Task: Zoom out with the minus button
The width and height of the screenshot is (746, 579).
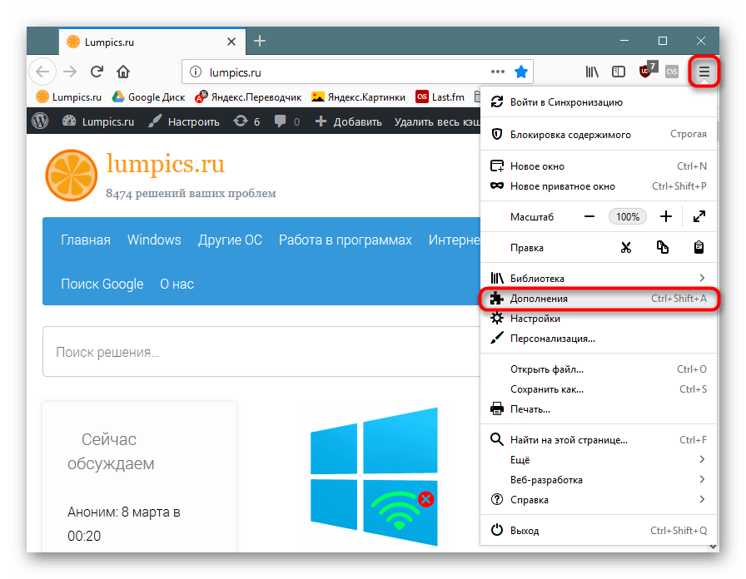Action: (589, 217)
